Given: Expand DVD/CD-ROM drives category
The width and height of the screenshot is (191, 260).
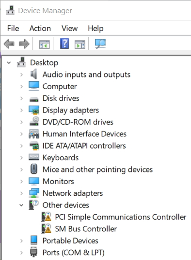Looking at the screenshot, I should click(x=21, y=122).
